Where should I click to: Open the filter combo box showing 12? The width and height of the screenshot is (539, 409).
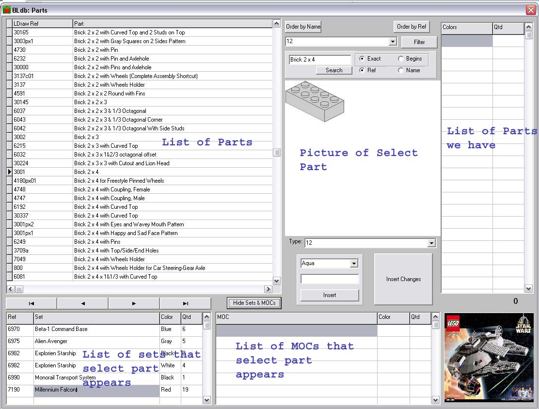pos(393,42)
